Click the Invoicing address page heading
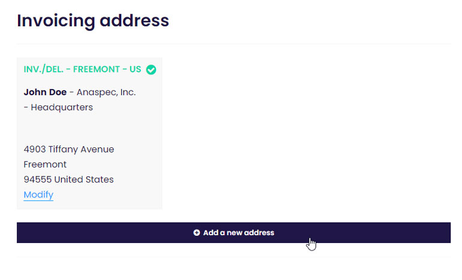This screenshot has height=280, width=462. point(93,20)
